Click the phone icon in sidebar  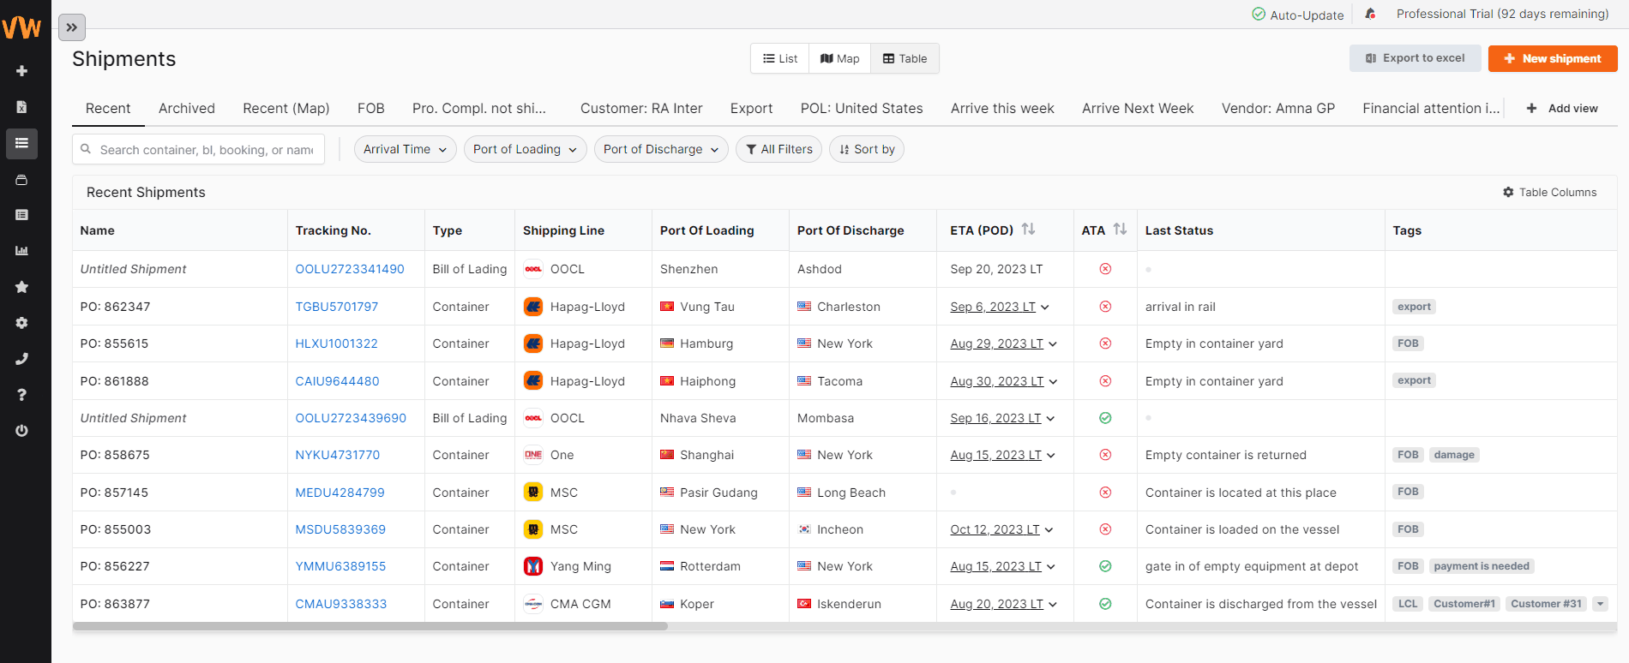click(22, 359)
